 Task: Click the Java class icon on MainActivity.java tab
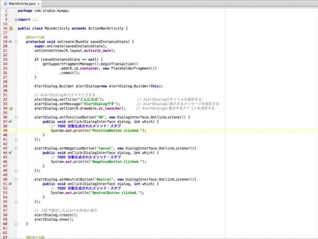[x=5, y=3]
